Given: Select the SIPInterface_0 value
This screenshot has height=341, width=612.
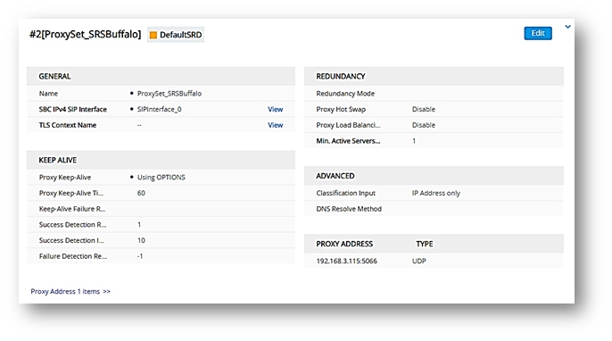Looking at the screenshot, I should click(159, 110).
